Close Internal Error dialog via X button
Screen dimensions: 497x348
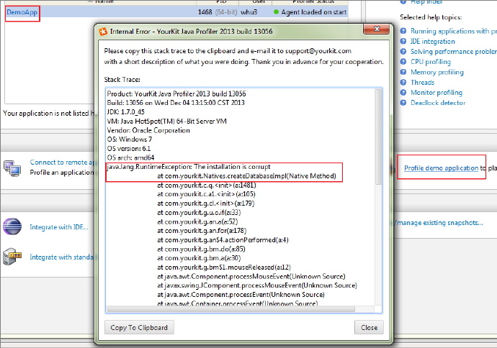pyautogui.click(x=377, y=29)
